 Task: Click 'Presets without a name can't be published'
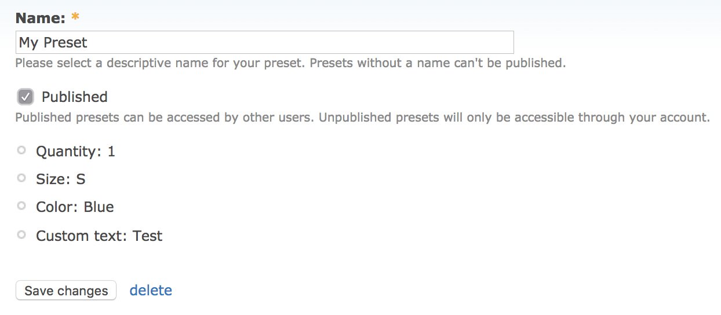(438, 63)
